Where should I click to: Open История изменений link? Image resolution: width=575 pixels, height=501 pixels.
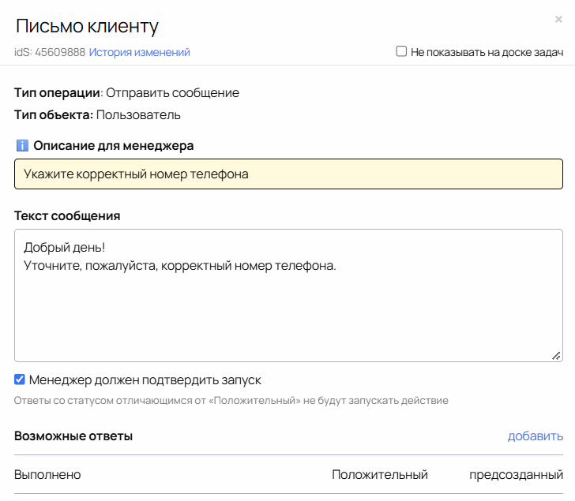(x=139, y=52)
